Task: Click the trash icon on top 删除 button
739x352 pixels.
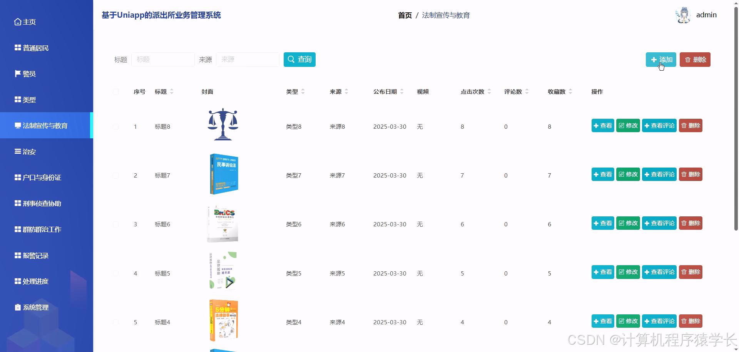Action: coord(687,60)
